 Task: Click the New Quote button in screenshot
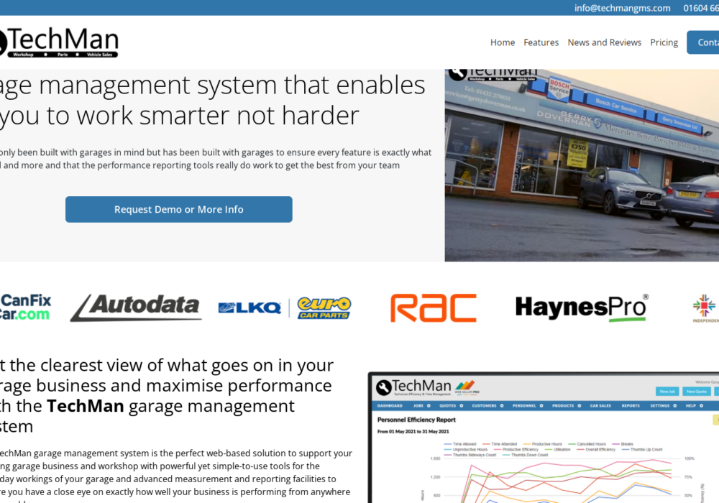697,391
